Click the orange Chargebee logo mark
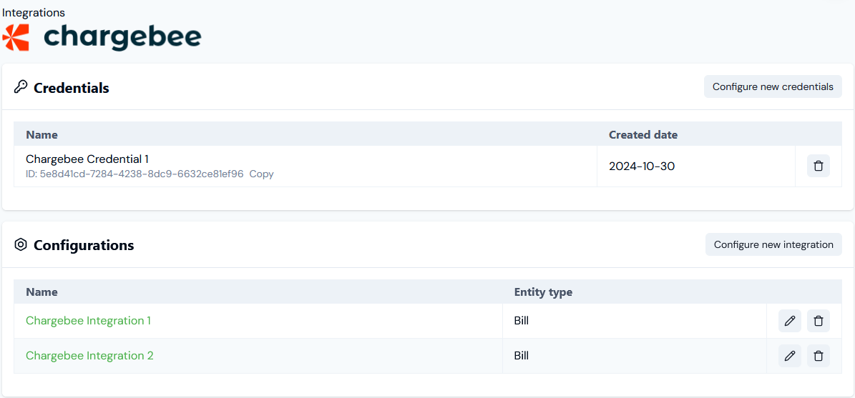 tap(16, 38)
